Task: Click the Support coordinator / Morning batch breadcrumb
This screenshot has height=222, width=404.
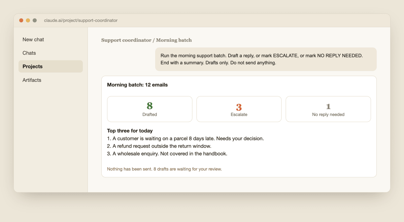Action: (x=146, y=40)
